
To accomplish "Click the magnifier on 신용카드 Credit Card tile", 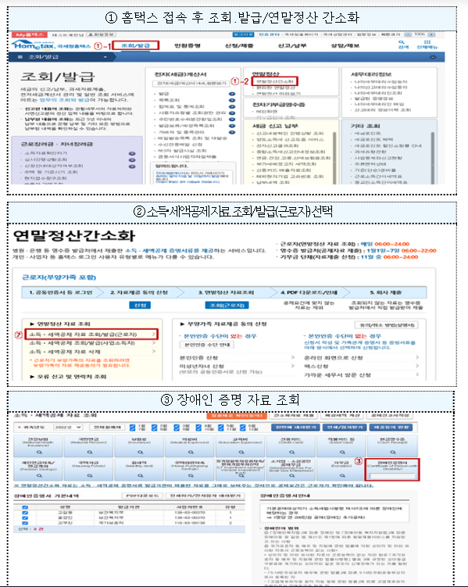I will pos(291,453).
